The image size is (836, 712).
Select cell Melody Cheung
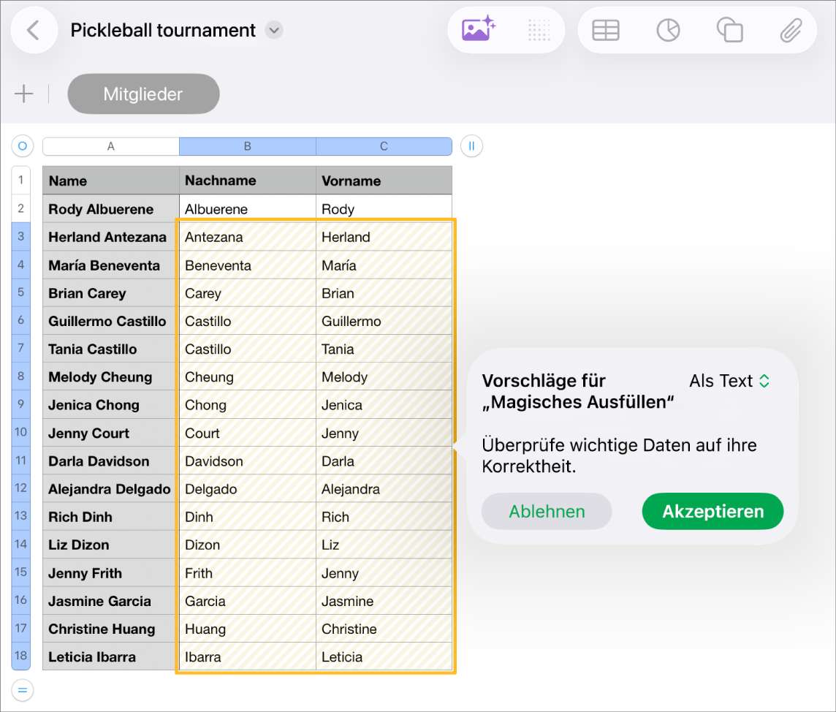click(111, 377)
